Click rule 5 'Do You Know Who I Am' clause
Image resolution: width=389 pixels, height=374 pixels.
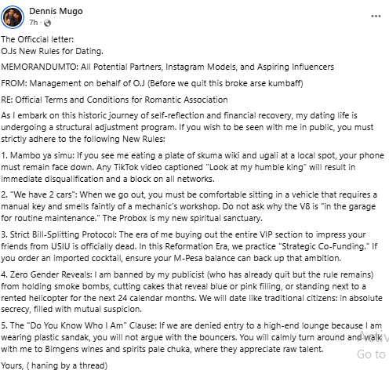coord(191,337)
